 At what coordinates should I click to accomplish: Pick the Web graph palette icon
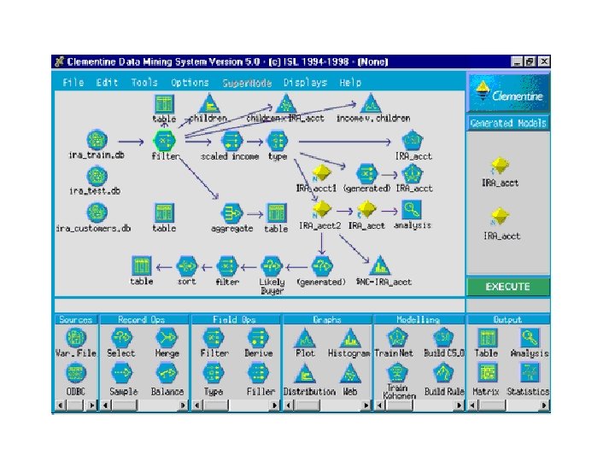point(350,373)
